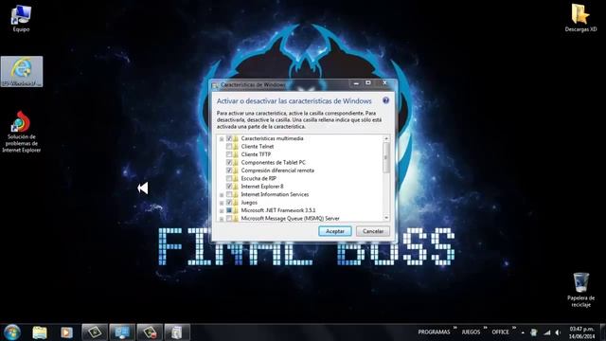The width and height of the screenshot is (606, 341).
Task: Click the feature list scrollbar thumb
Action: pos(386,157)
